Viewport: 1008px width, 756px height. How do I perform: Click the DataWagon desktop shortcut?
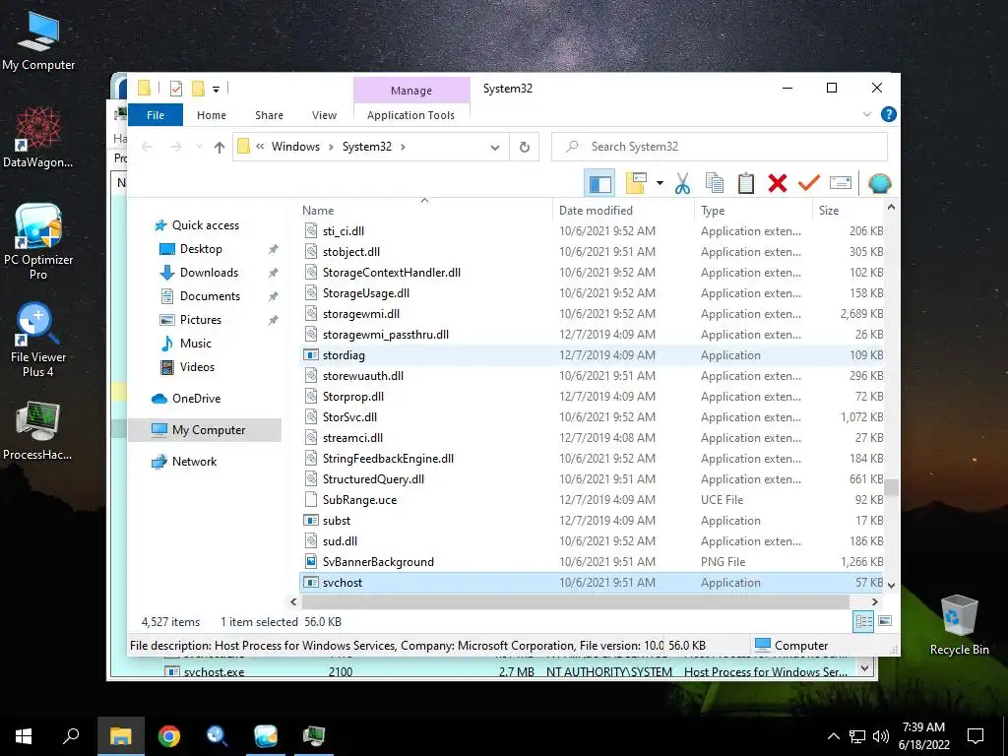click(x=38, y=138)
